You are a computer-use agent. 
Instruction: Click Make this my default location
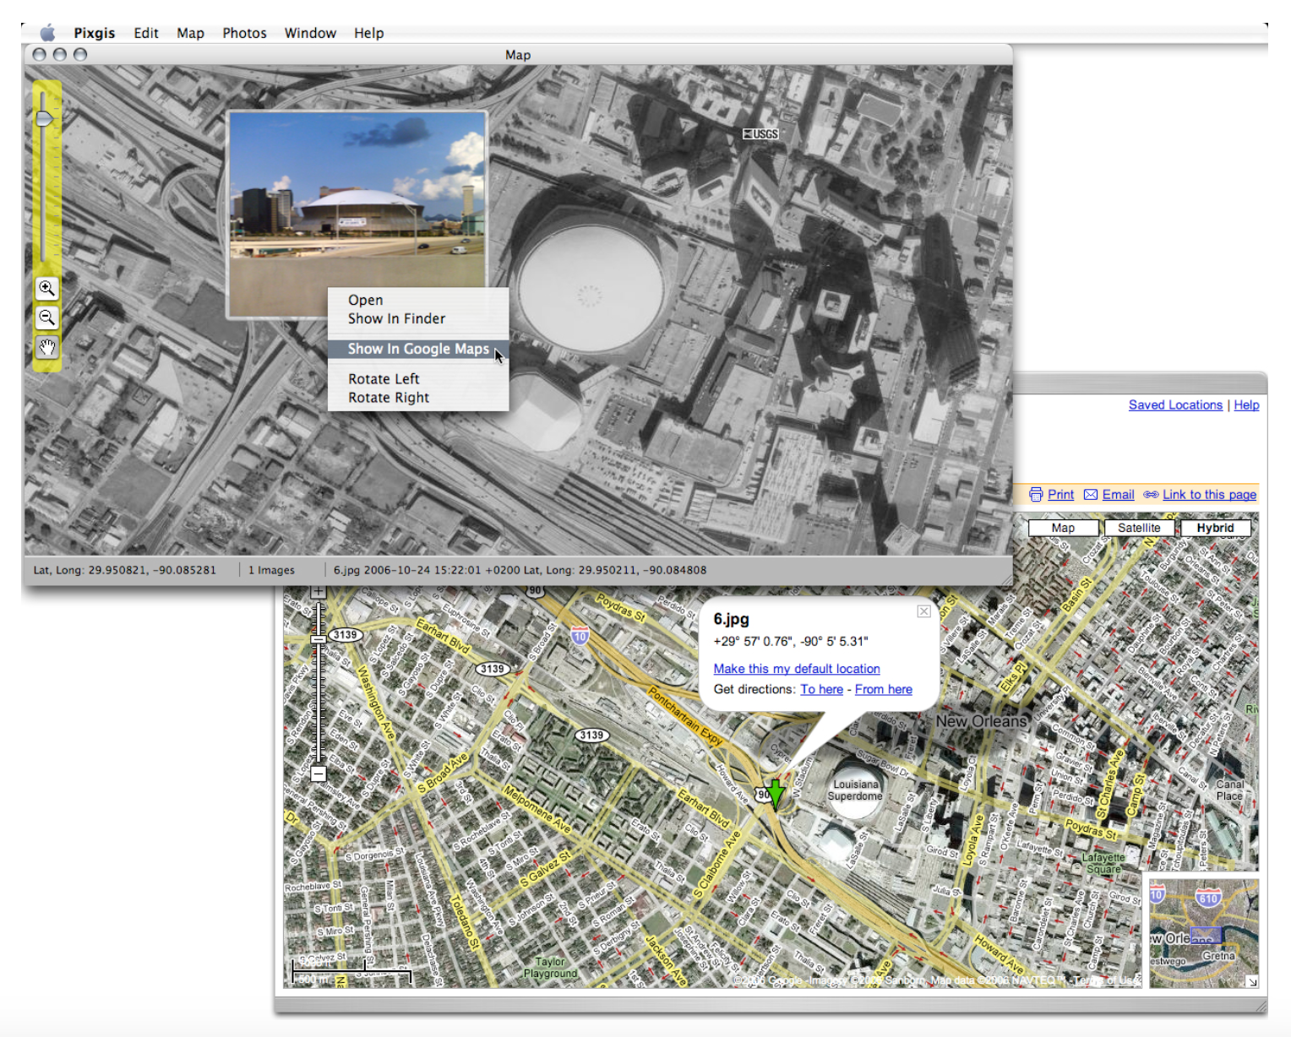pos(797,669)
